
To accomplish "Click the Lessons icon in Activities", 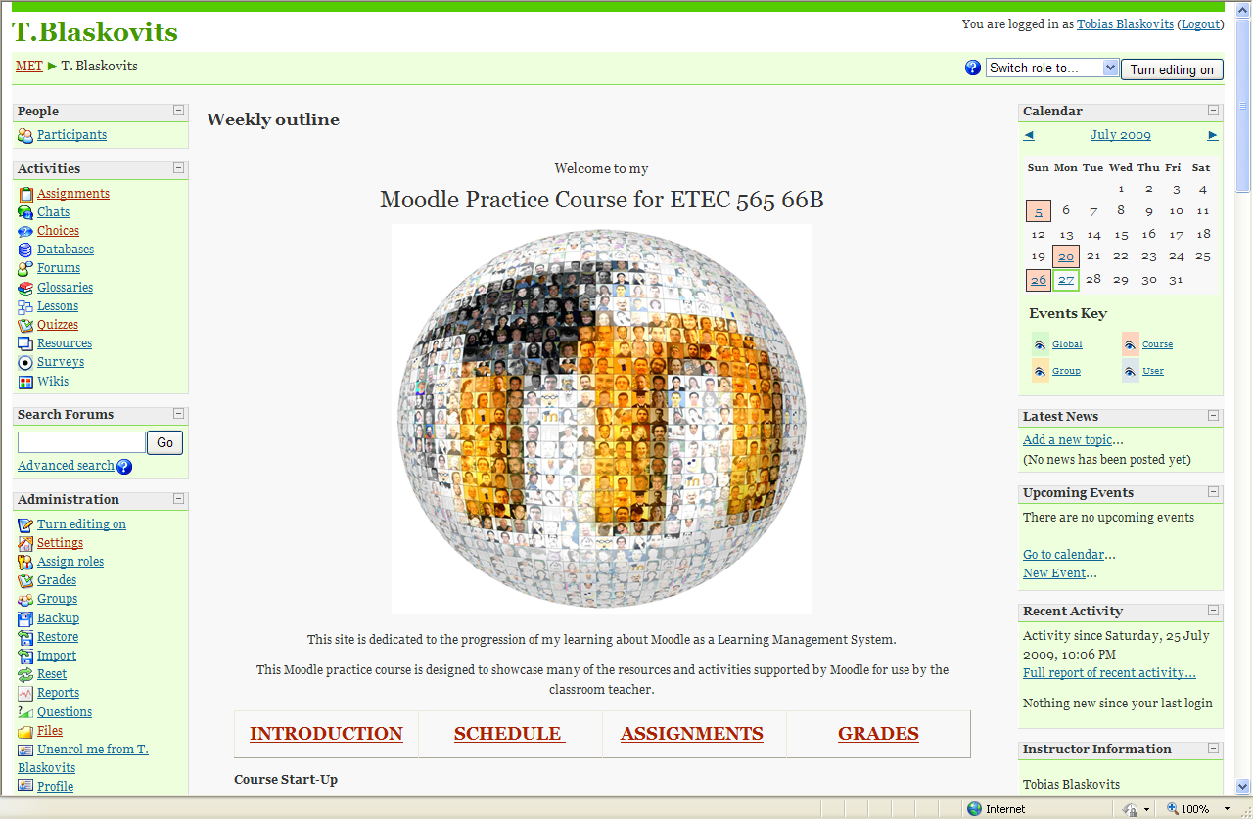I will [x=25, y=306].
